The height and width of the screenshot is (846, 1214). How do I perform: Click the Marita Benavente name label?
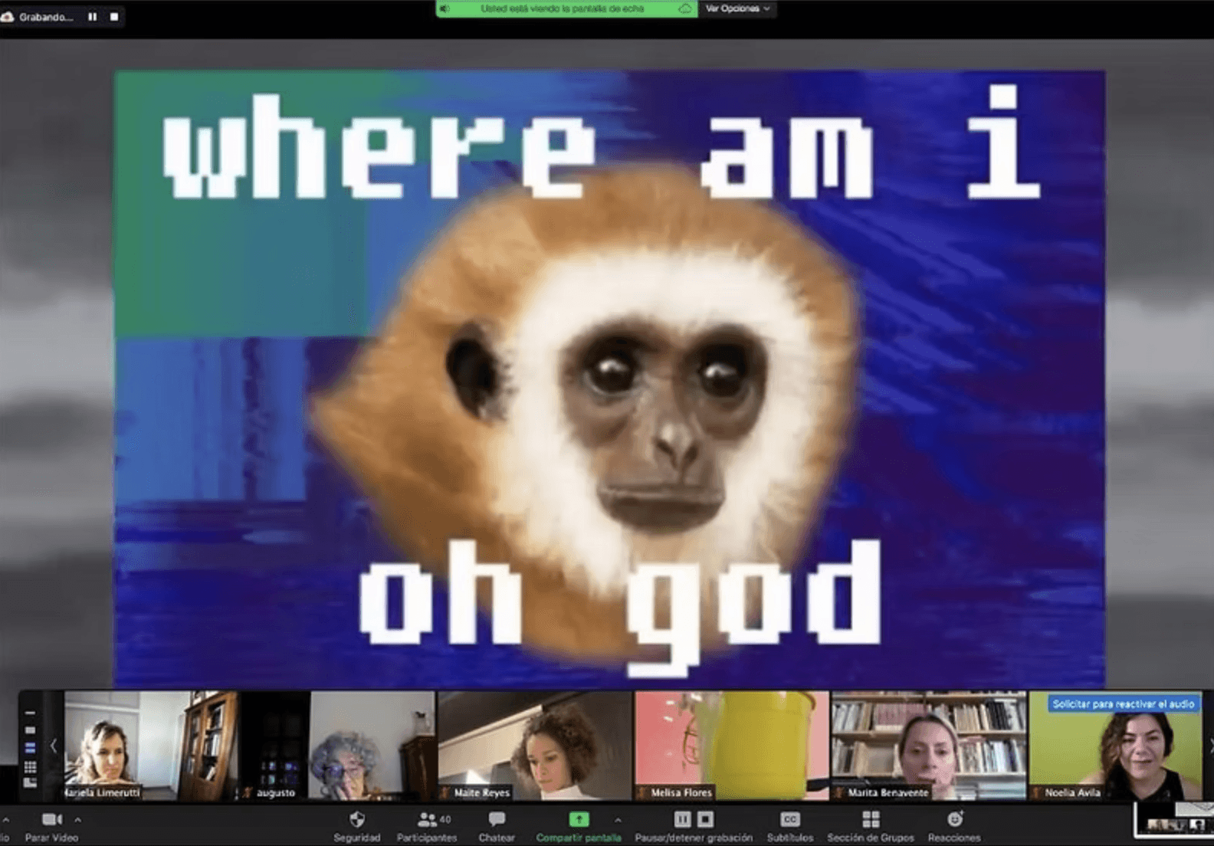point(888,792)
